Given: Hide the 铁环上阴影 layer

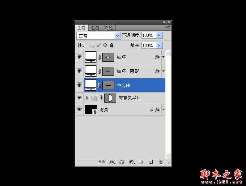Looking at the screenshot, I should click(79, 71).
